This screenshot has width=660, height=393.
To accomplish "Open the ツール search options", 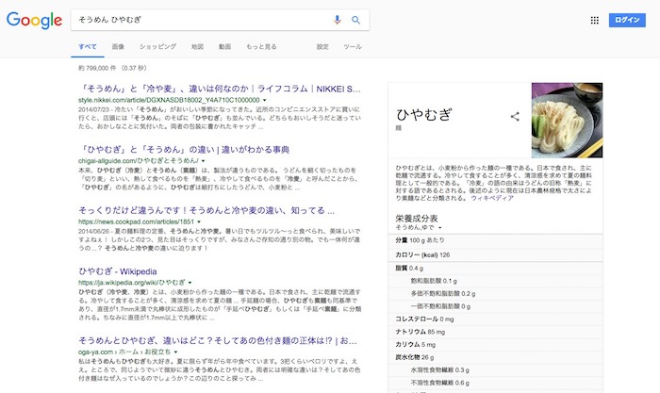I will (352, 46).
